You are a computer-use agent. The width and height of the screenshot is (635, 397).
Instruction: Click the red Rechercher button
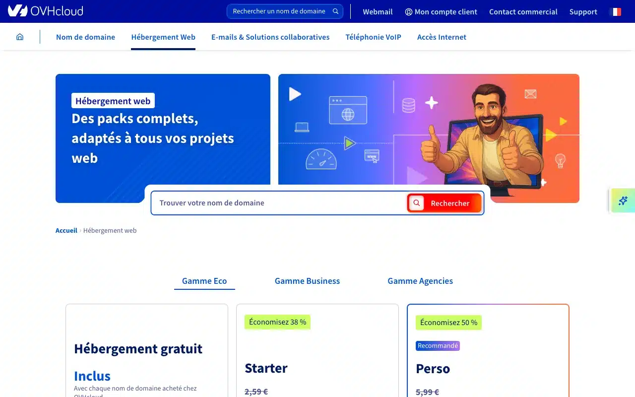[444, 203]
